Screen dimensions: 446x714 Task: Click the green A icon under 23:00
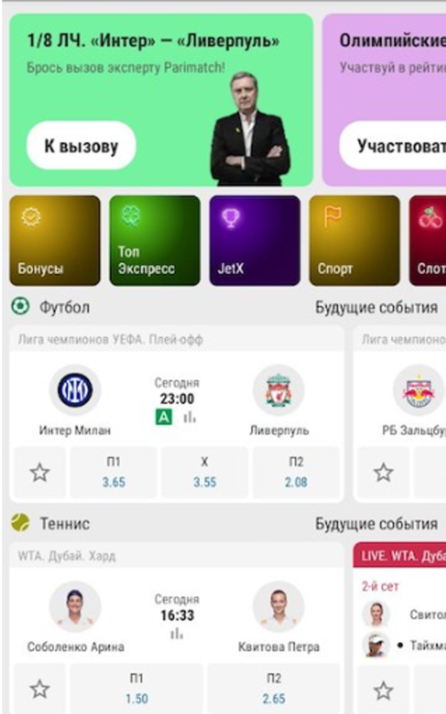(x=164, y=417)
